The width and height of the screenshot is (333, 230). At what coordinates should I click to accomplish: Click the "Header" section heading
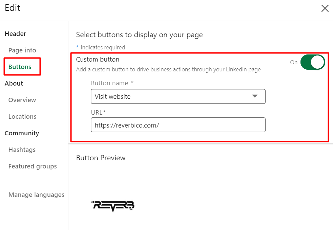pyautogui.click(x=15, y=33)
